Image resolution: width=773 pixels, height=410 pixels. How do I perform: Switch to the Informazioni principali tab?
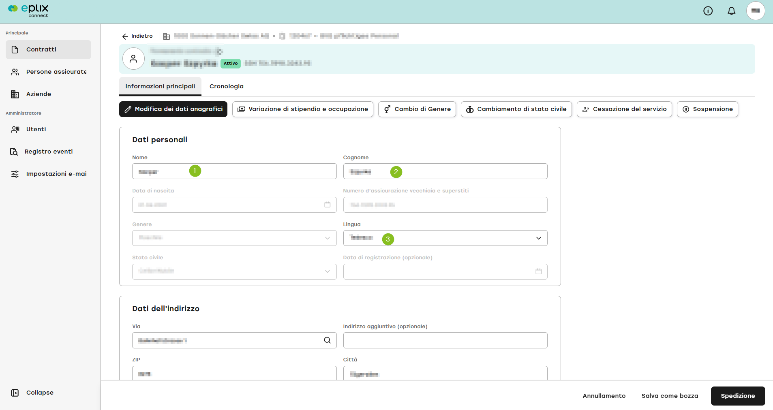click(x=160, y=86)
